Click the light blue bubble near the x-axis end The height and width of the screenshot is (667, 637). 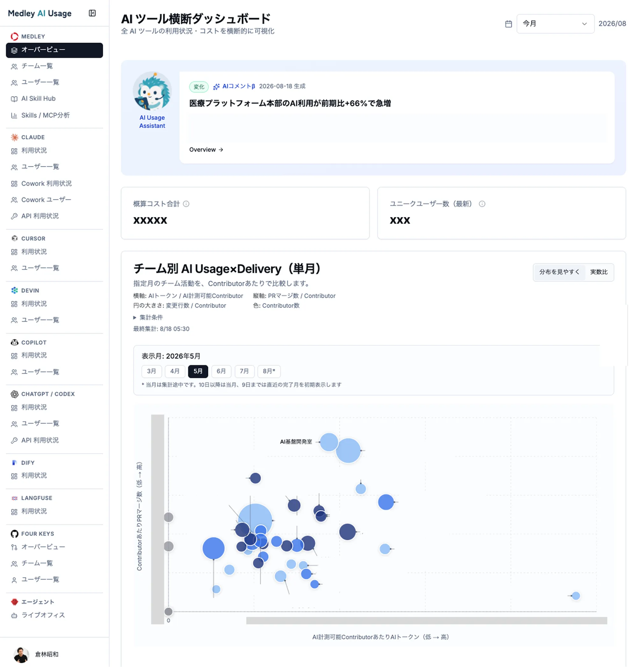coord(576,596)
